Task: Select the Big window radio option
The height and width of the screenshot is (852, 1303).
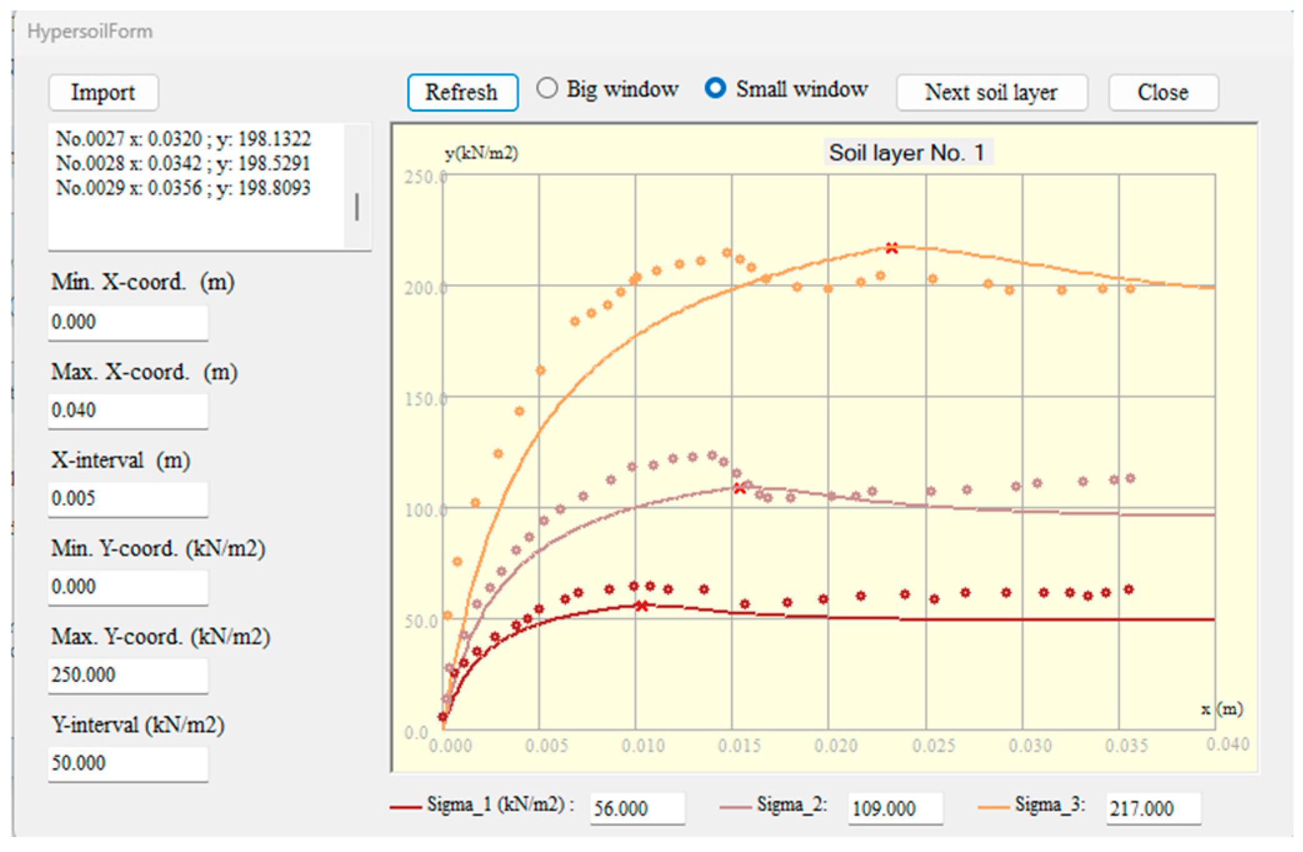Action: [547, 88]
